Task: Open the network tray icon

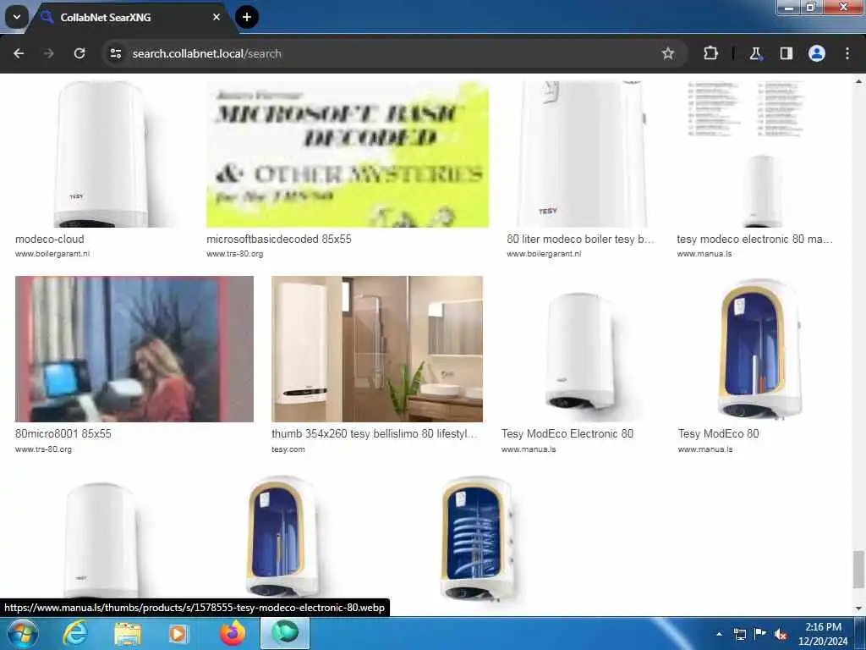Action: pos(739,635)
